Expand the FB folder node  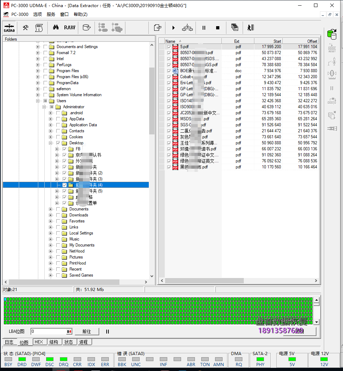pyautogui.click(x=57, y=149)
